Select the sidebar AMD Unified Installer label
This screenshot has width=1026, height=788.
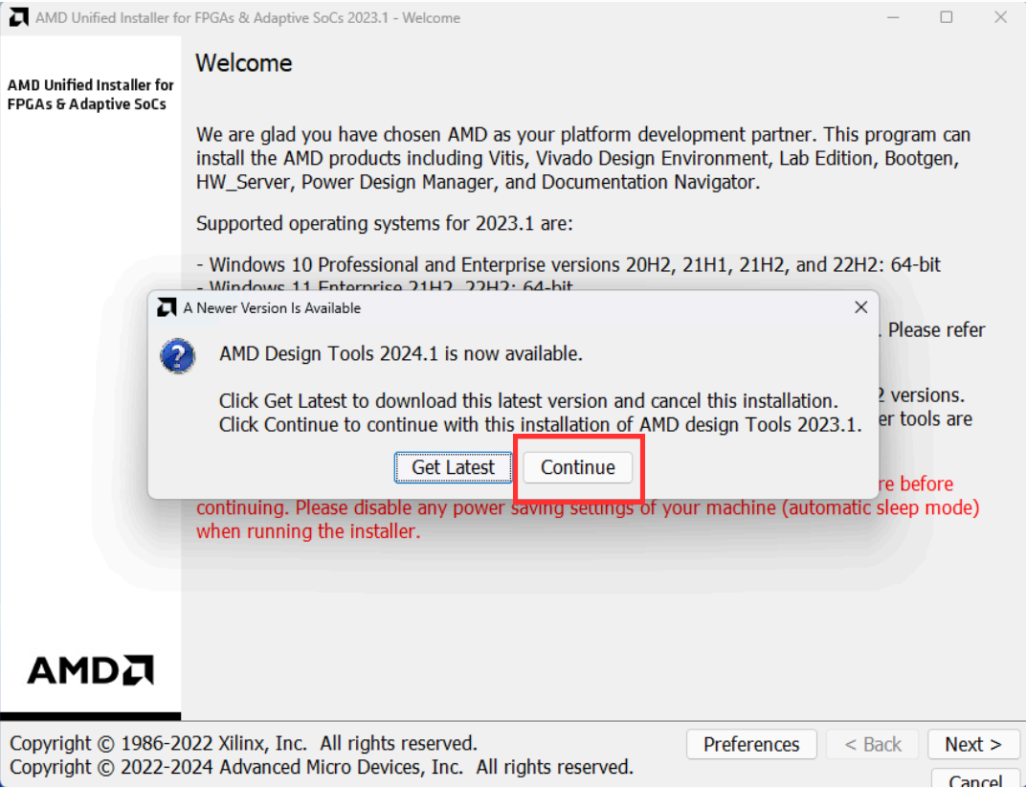pyautogui.click(x=90, y=95)
